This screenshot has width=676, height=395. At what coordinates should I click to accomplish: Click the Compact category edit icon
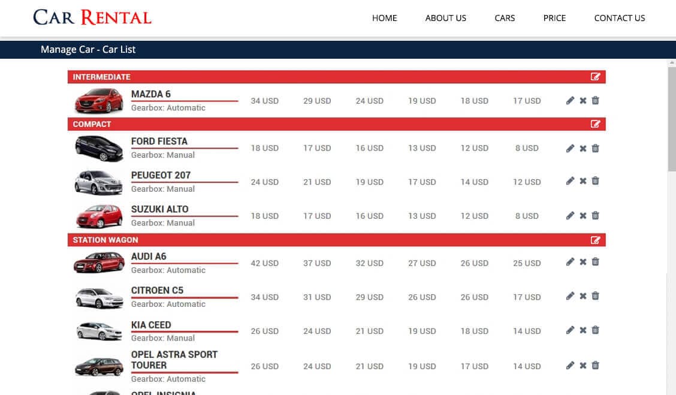point(595,124)
